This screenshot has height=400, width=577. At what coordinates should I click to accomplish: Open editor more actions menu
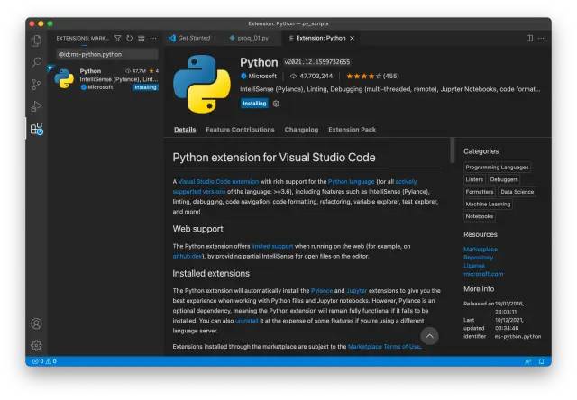[541, 38]
